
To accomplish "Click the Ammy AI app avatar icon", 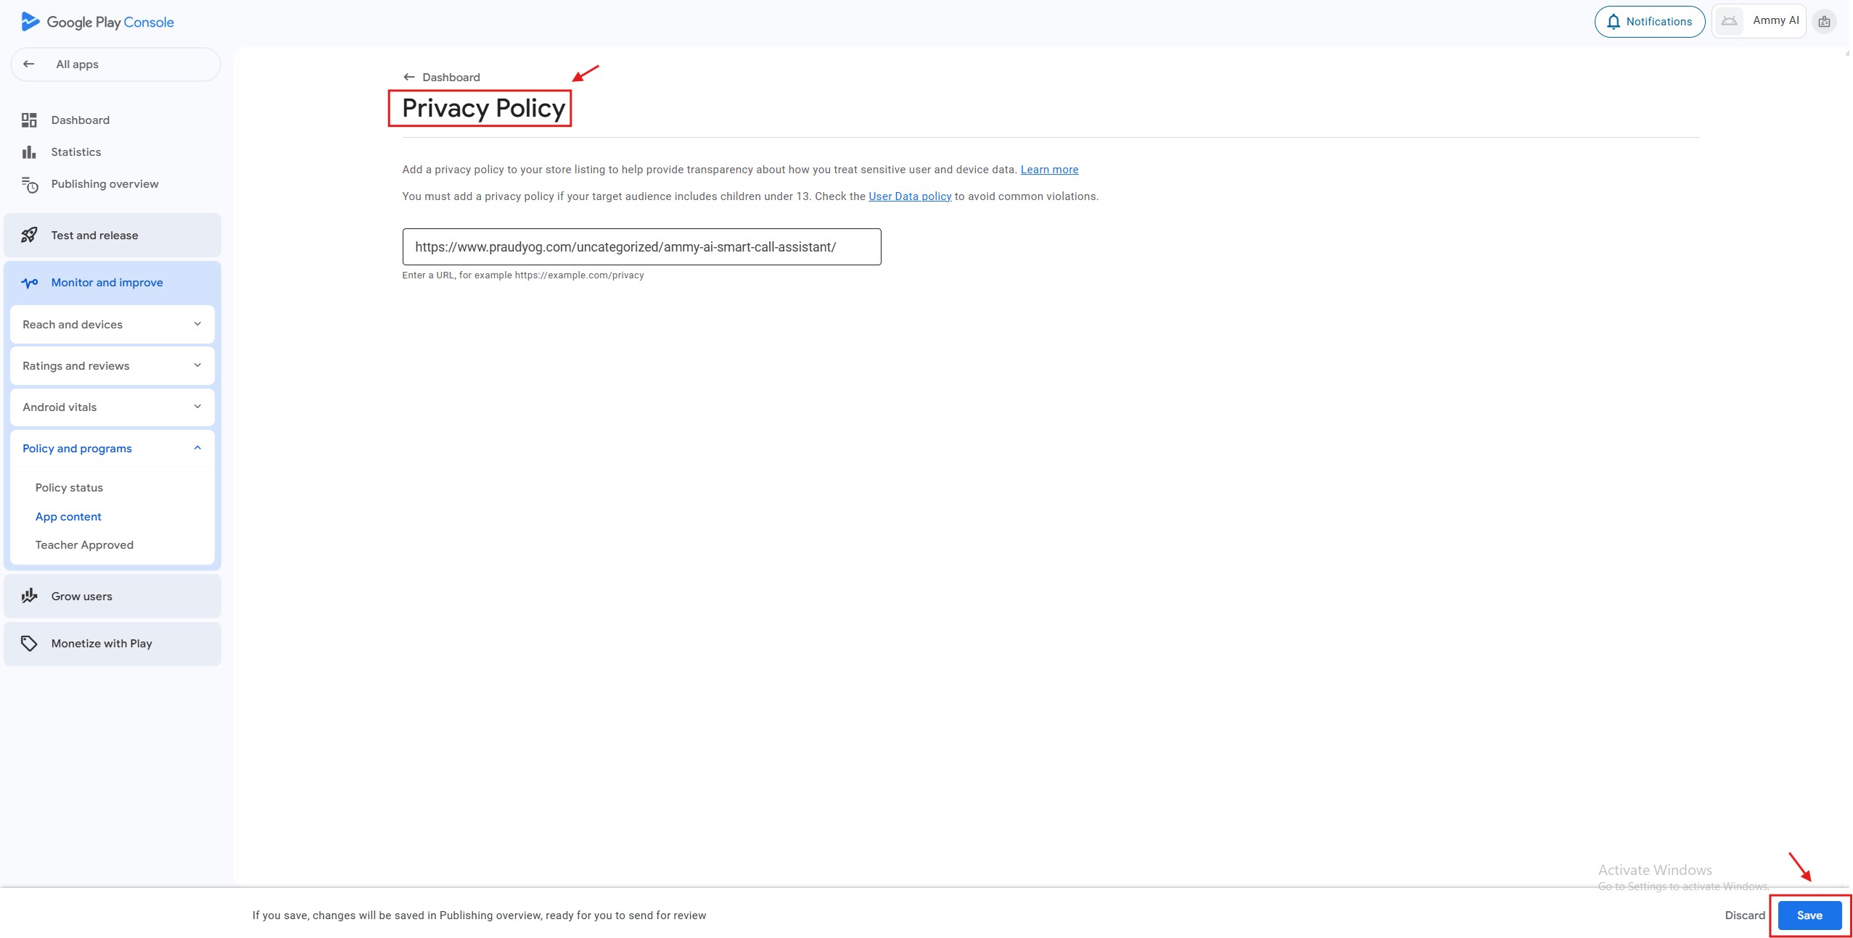I will point(1729,21).
